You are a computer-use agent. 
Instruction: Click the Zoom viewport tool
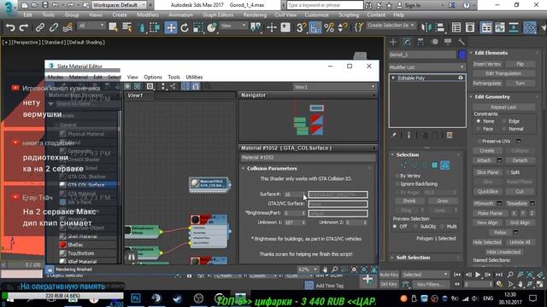(510, 275)
